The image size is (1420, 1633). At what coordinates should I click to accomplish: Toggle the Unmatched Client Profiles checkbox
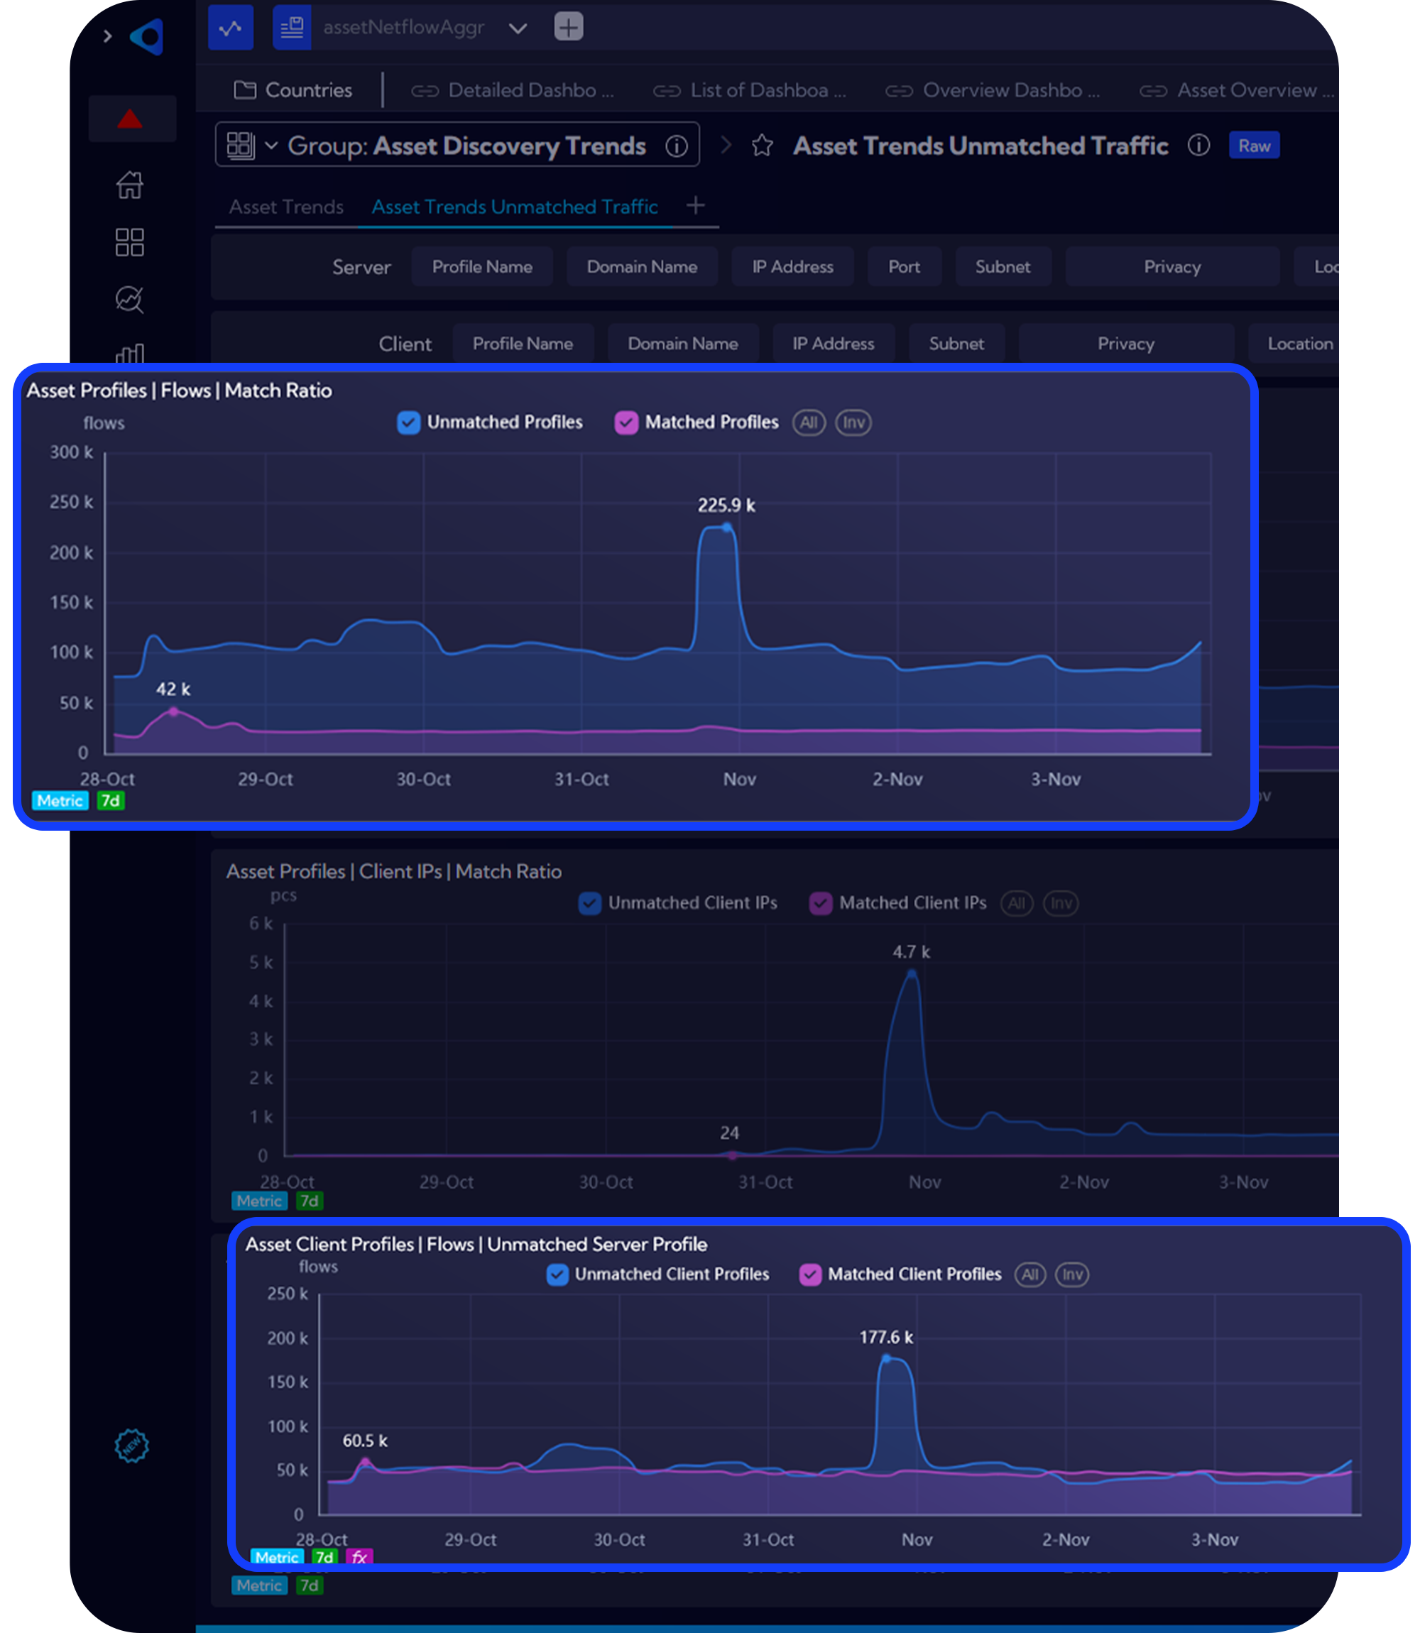(x=557, y=1274)
